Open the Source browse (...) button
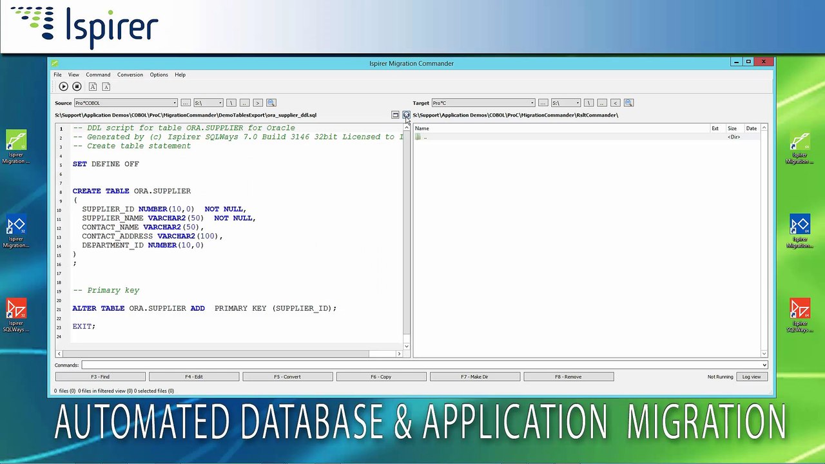 (x=186, y=103)
